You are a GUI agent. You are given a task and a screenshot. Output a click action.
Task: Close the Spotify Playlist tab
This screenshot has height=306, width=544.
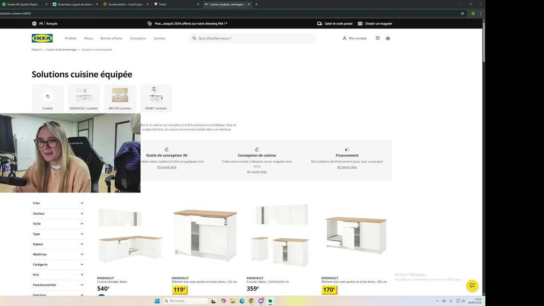click(x=46, y=4)
